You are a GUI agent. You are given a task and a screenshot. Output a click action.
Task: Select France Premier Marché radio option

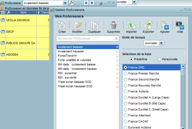coord(126,73)
